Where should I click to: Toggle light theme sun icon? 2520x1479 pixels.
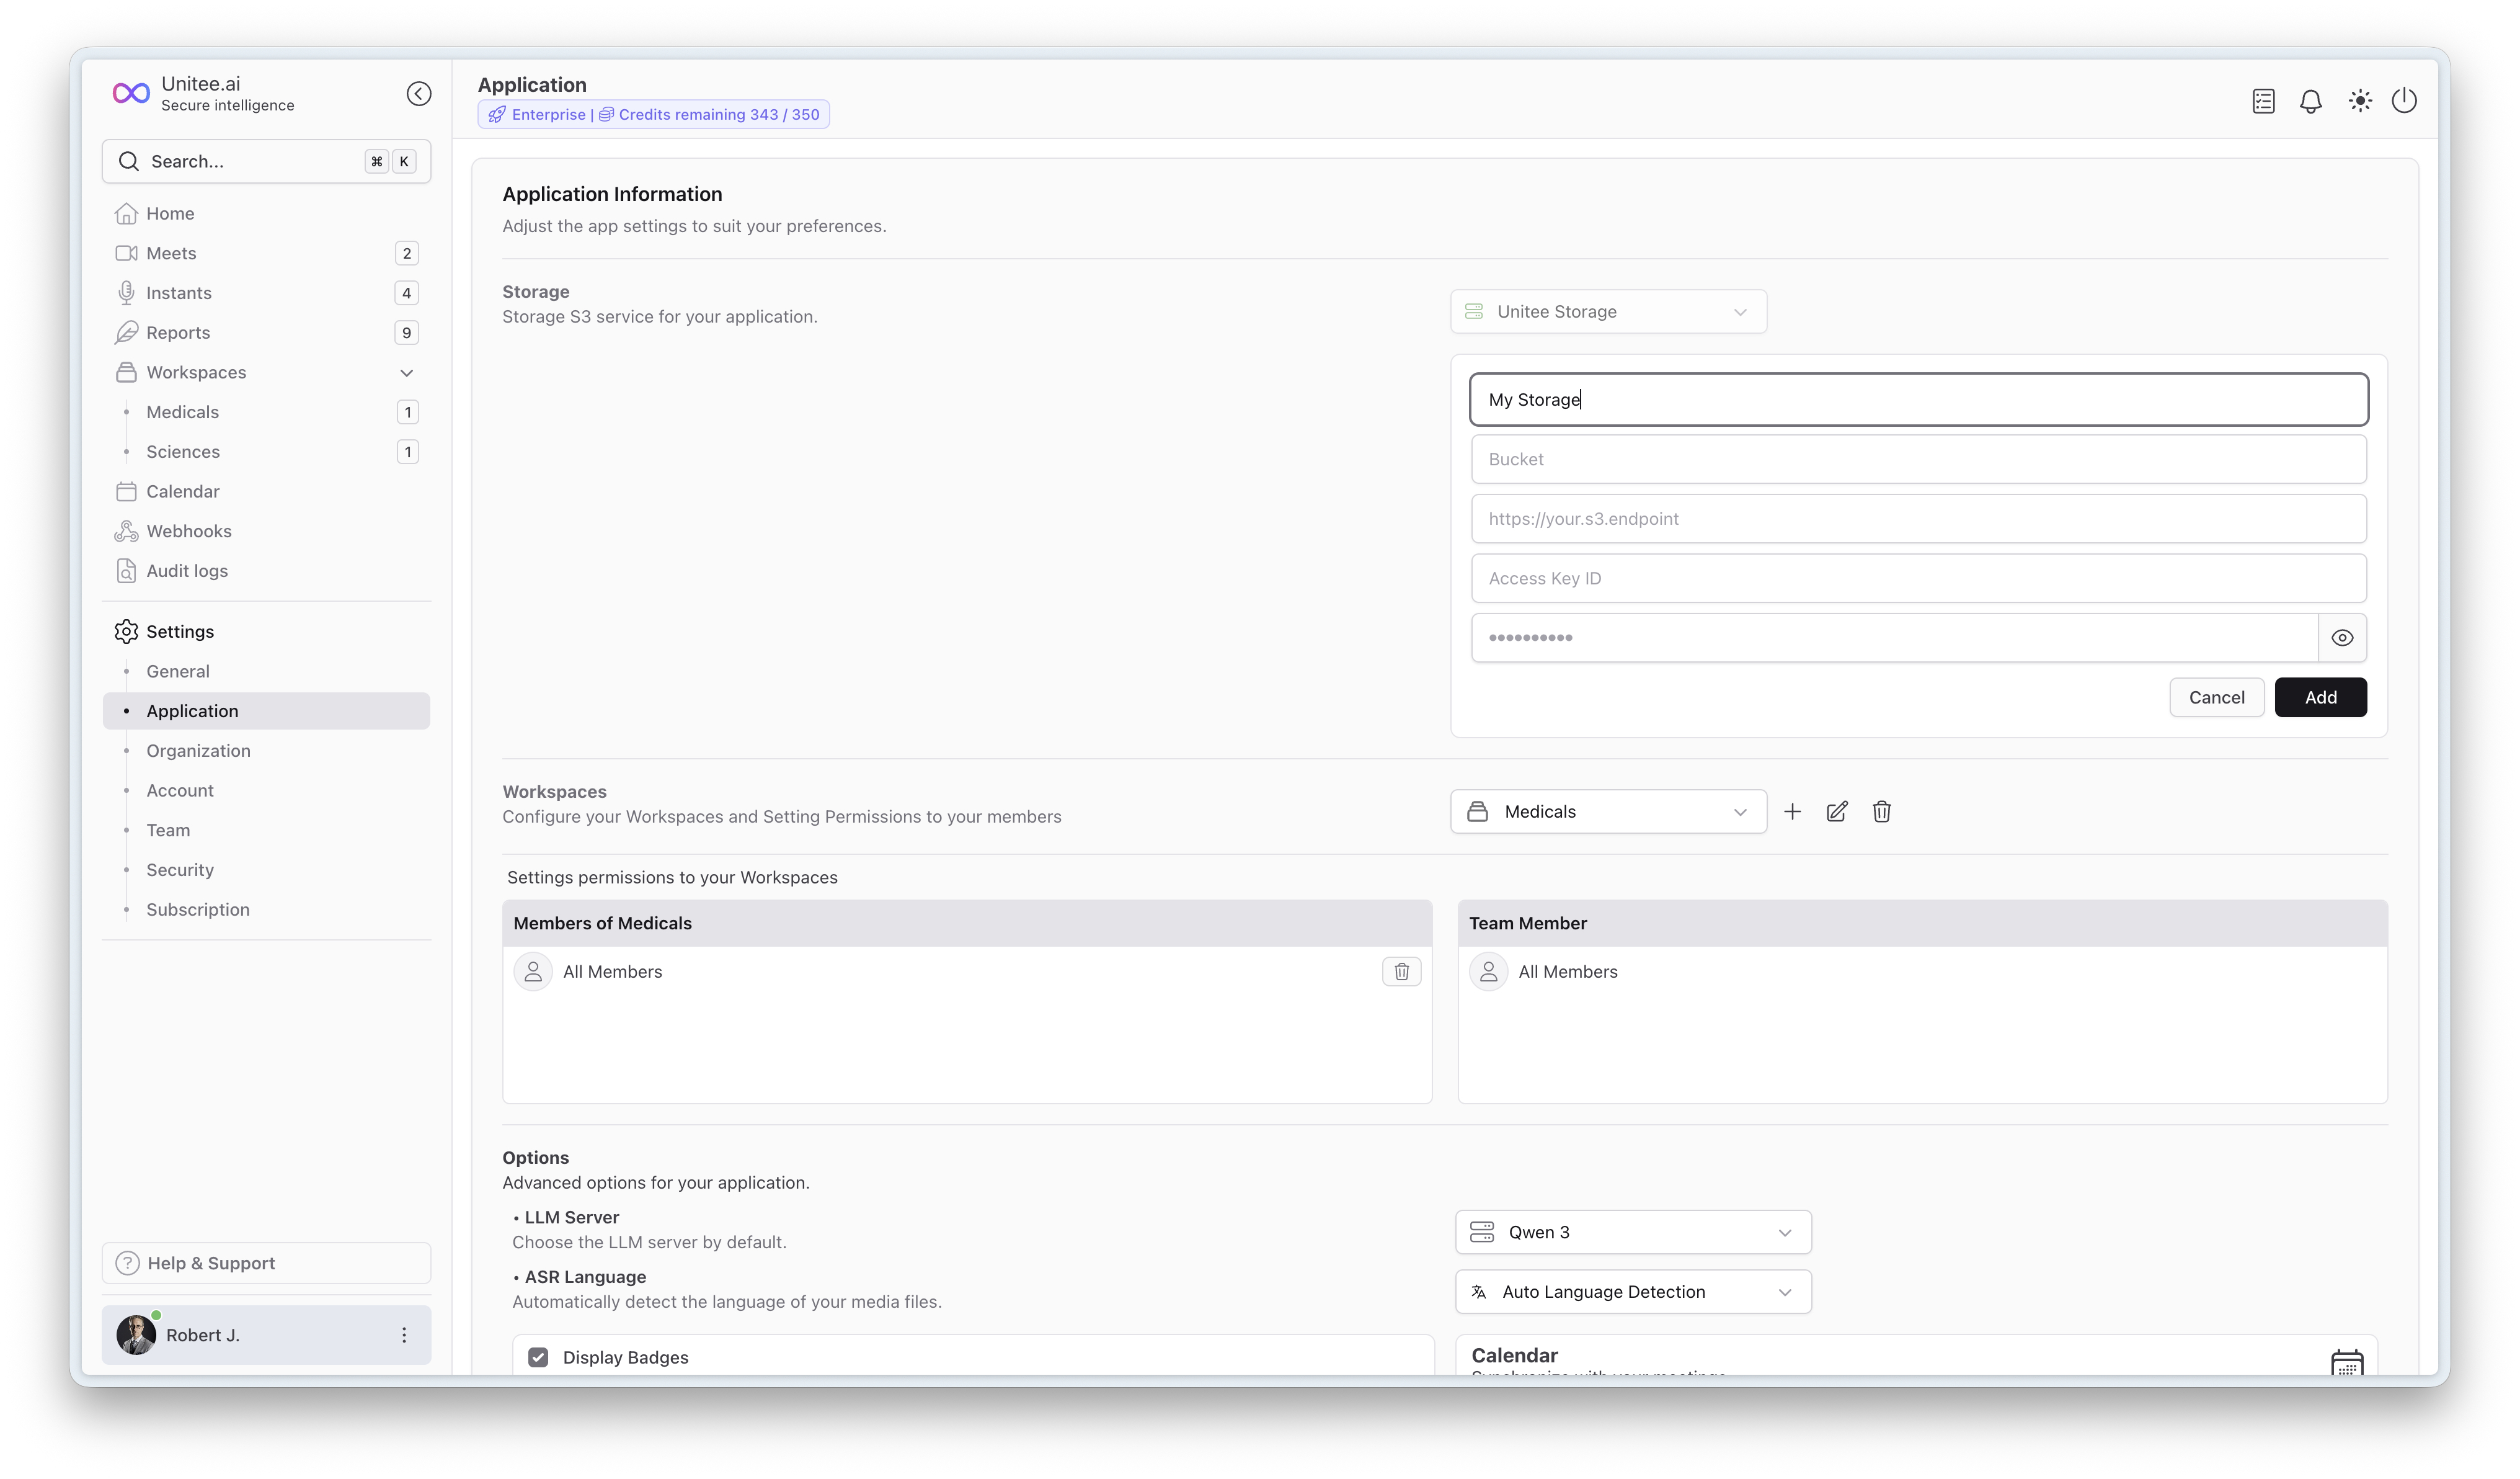coord(2359,101)
